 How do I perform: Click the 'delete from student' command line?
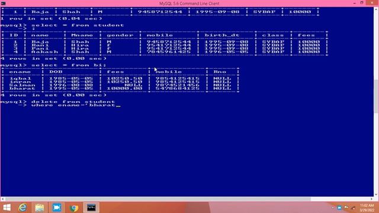(73, 102)
